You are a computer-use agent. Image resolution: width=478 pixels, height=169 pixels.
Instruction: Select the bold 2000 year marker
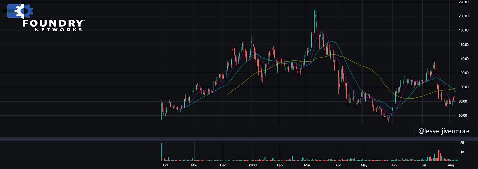click(252, 165)
